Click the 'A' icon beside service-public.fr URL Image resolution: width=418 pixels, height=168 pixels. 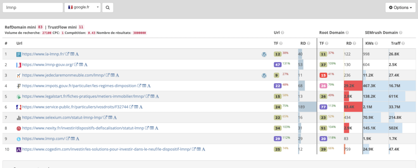click(141, 107)
